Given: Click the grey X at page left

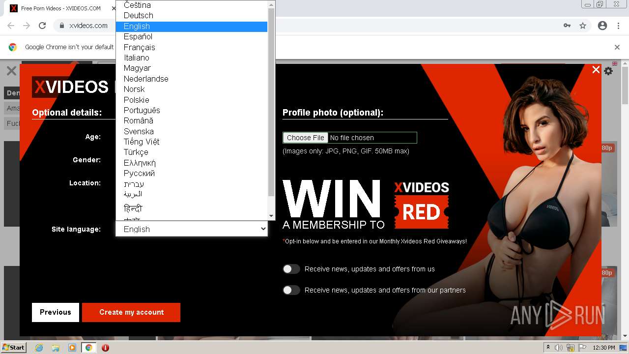Looking at the screenshot, I should (x=11, y=71).
